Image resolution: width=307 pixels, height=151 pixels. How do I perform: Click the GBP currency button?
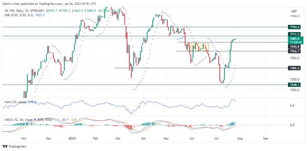295,11
